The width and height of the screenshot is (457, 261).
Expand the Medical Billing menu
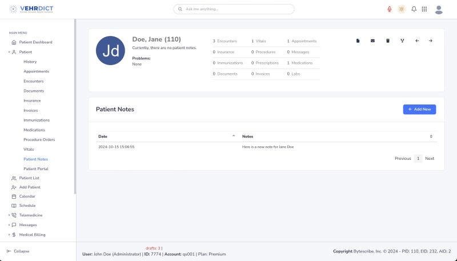(x=9, y=235)
